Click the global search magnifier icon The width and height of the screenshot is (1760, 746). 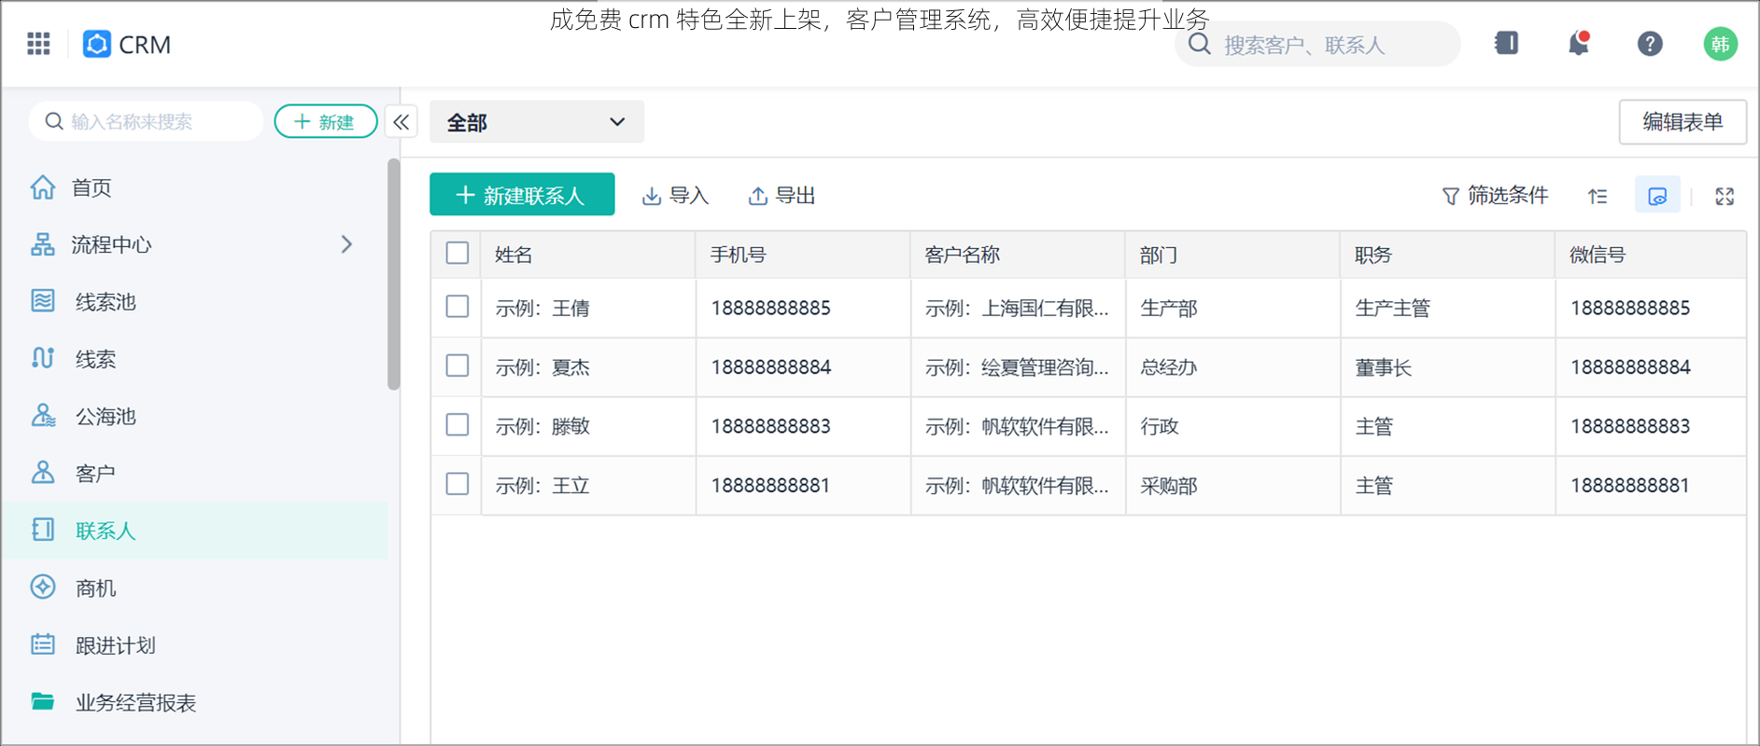1200,44
